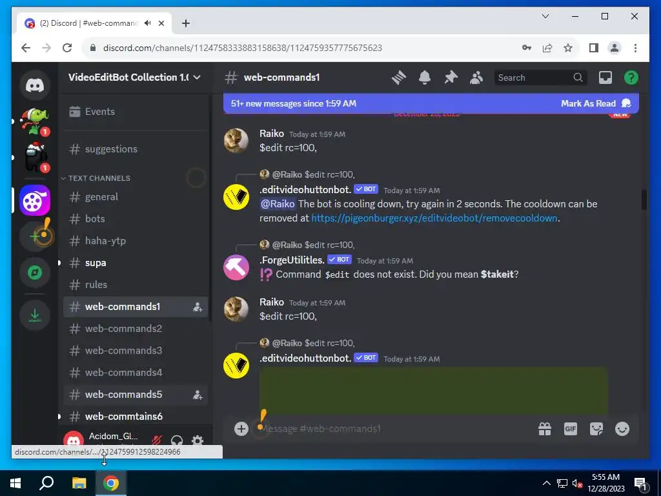This screenshot has height=496, width=661.
Task: Open the sticker picker icon
Action: coord(596,429)
